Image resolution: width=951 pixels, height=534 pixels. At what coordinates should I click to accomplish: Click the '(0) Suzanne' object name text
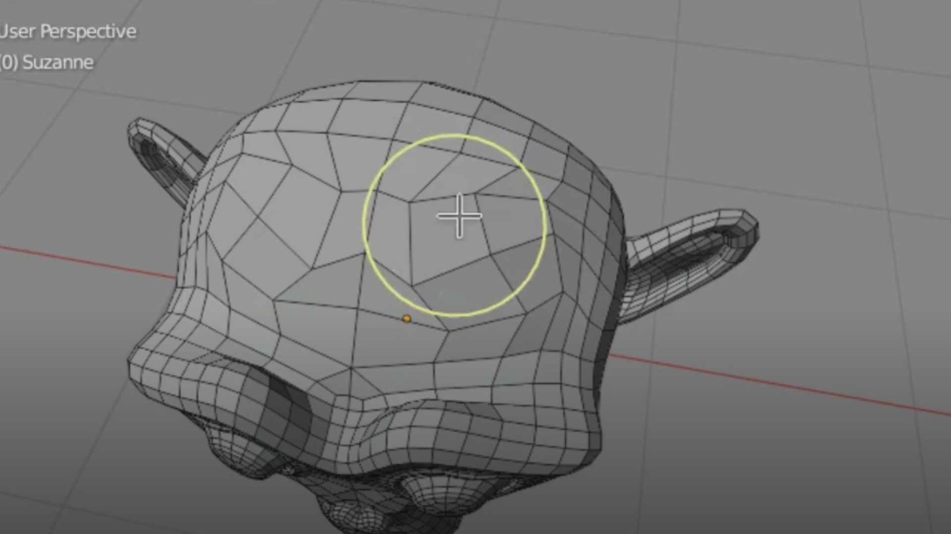tap(47, 63)
